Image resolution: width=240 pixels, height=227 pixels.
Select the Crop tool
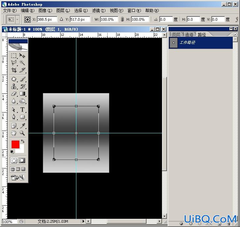[x=13, y=70]
